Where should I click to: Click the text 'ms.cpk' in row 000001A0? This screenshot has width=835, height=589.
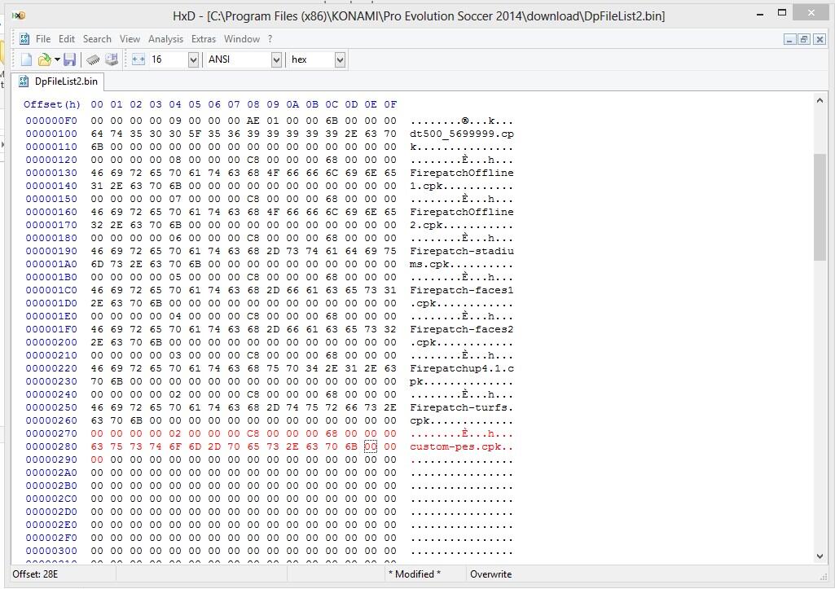(x=429, y=264)
